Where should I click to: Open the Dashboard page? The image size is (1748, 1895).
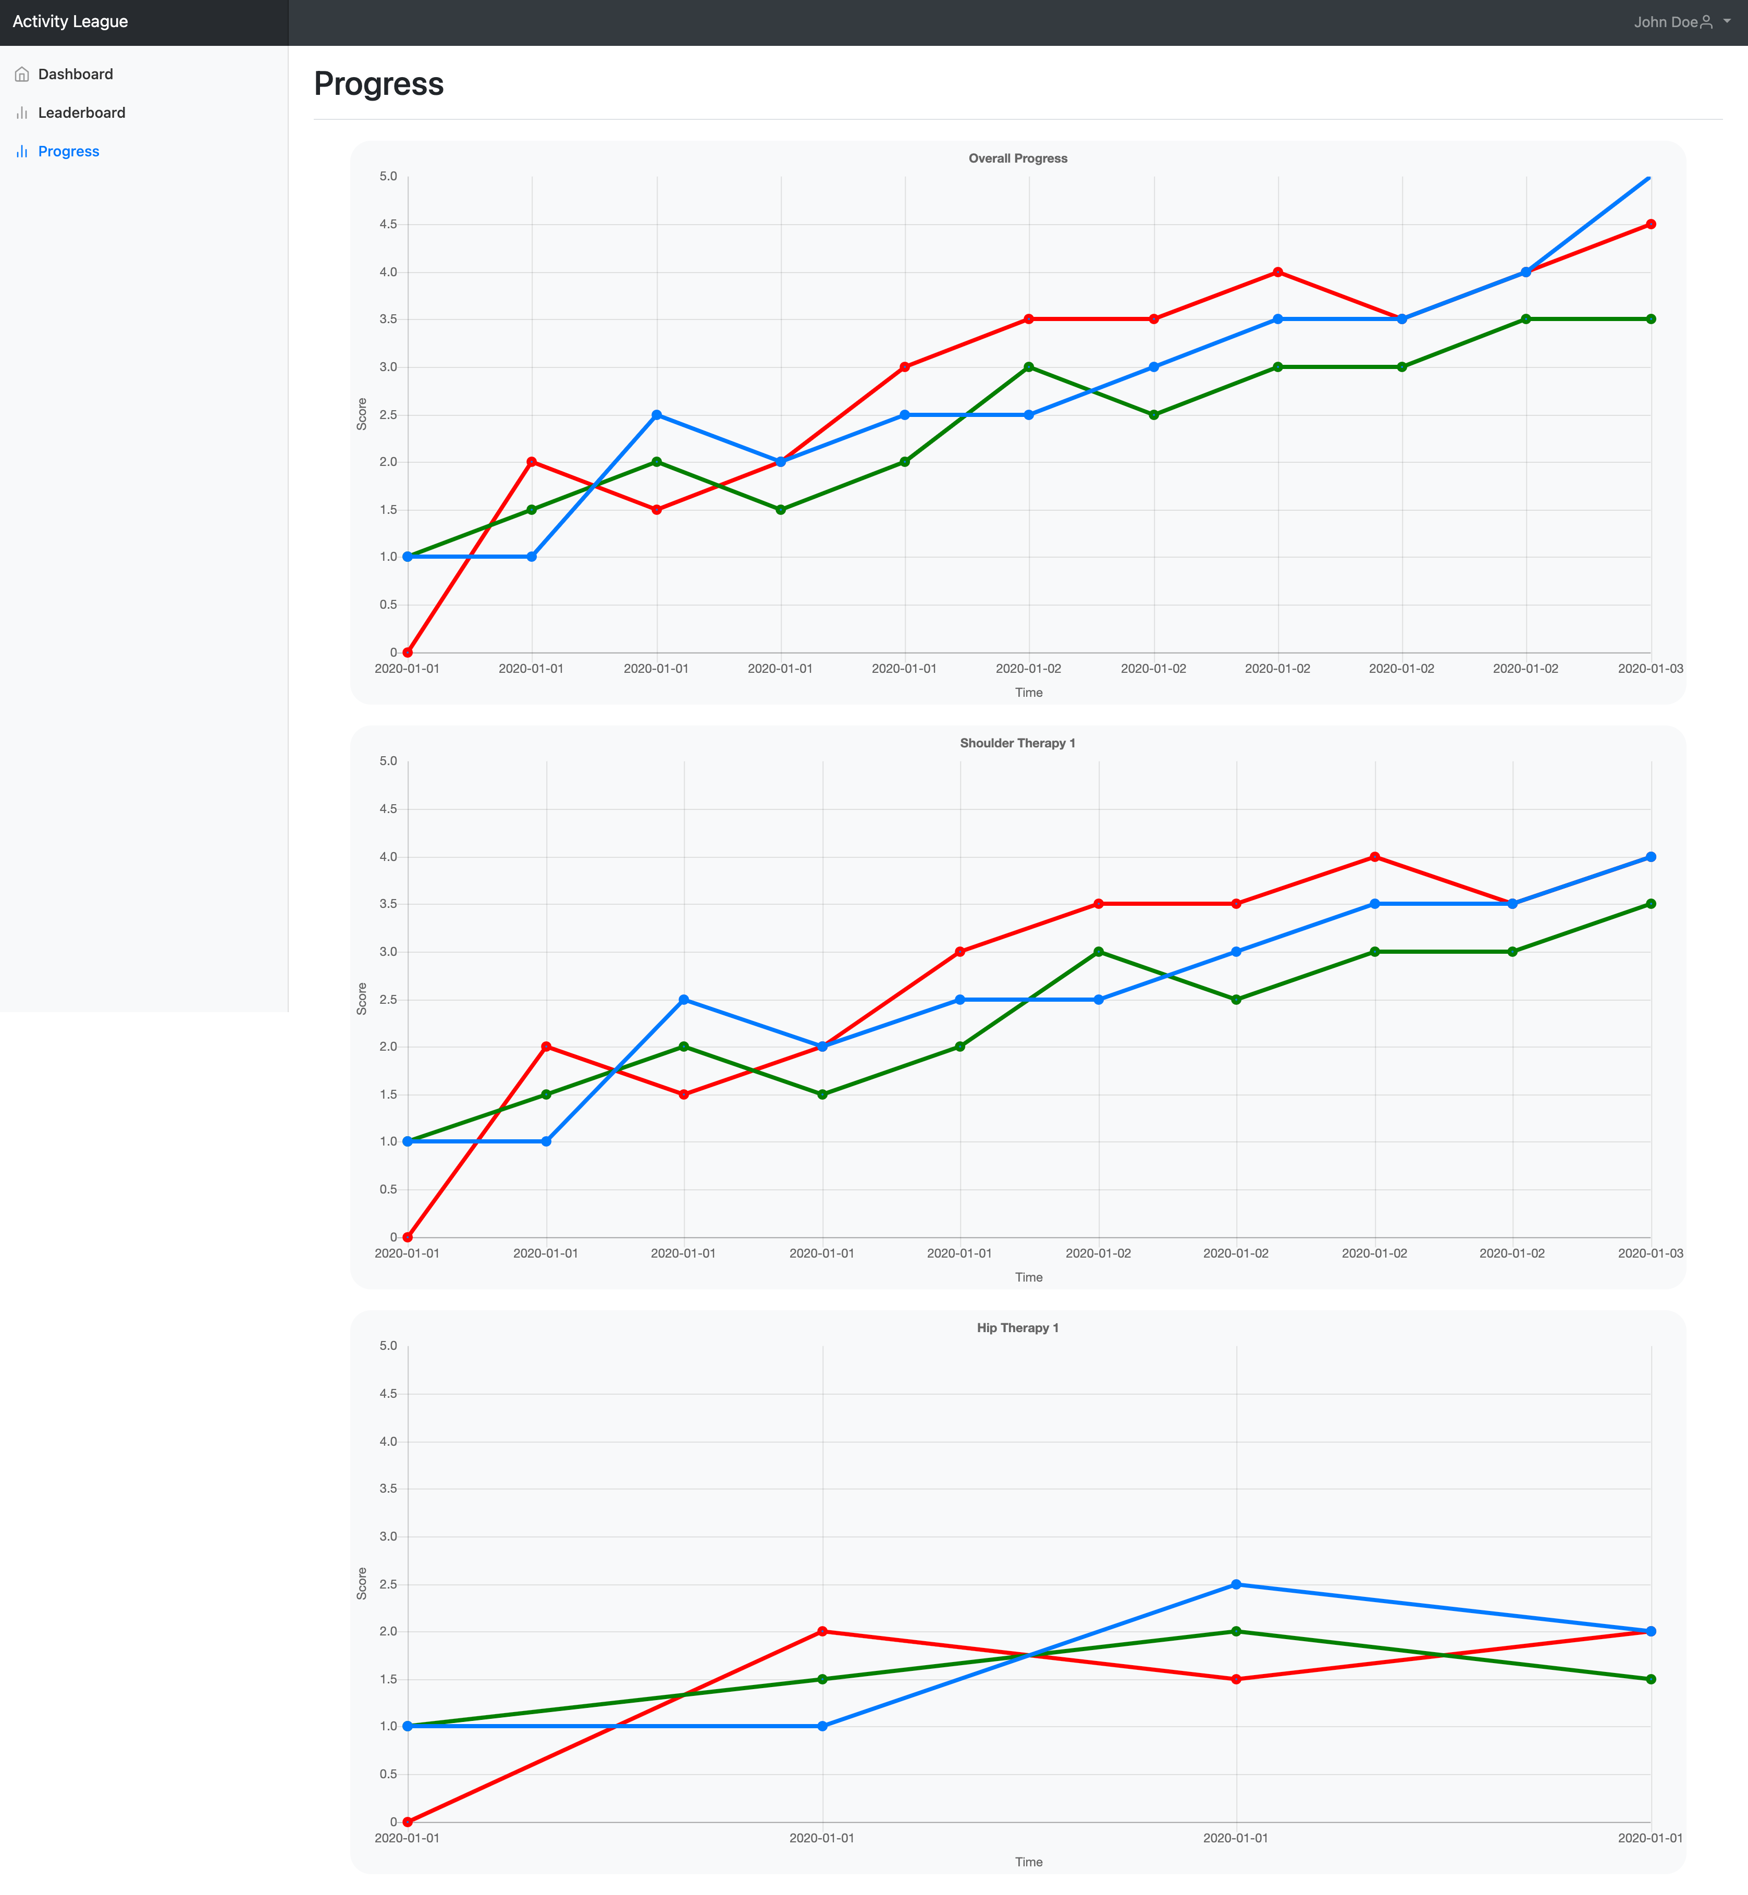pyautogui.click(x=76, y=74)
